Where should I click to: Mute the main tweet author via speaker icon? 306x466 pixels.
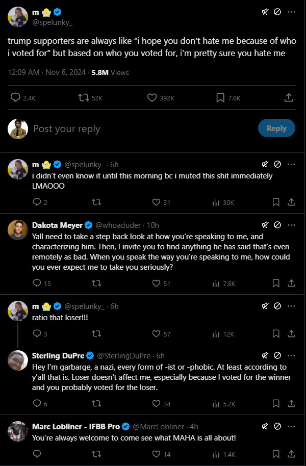265,12
